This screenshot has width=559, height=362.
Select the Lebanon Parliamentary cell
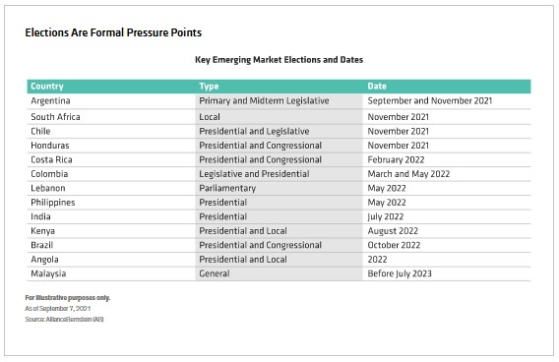(x=227, y=188)
